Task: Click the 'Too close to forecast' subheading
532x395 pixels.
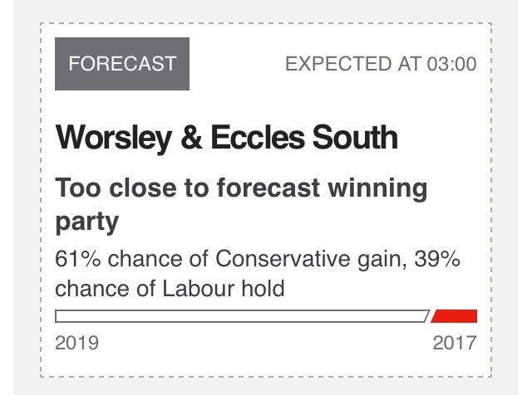Action: [241, 204]
